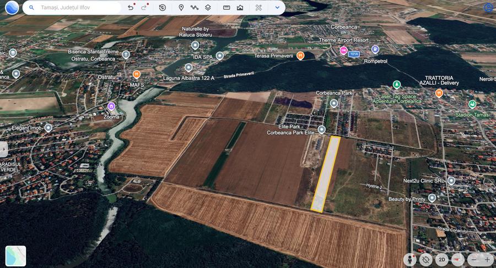Open historical imagery timelapse tool
The width and height of the screenshot is (496, 268).
162,8
